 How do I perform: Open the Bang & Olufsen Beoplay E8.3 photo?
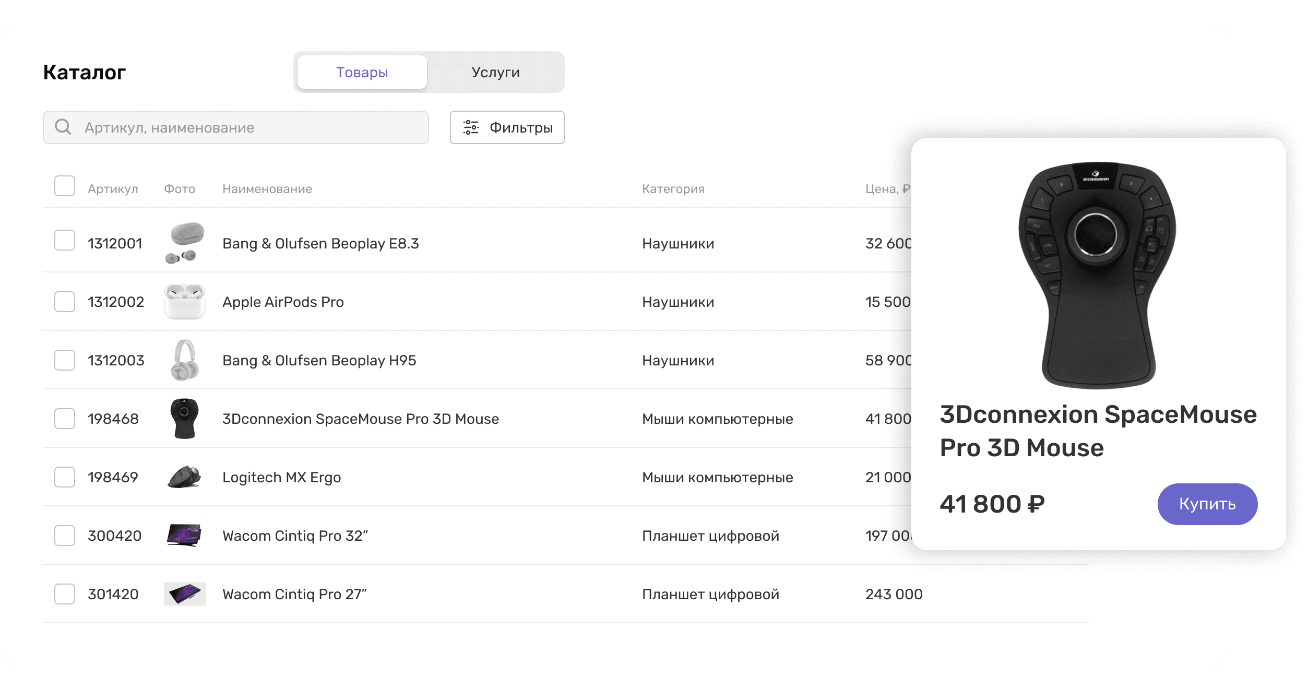pyautogui.click(x=184, y=243)
